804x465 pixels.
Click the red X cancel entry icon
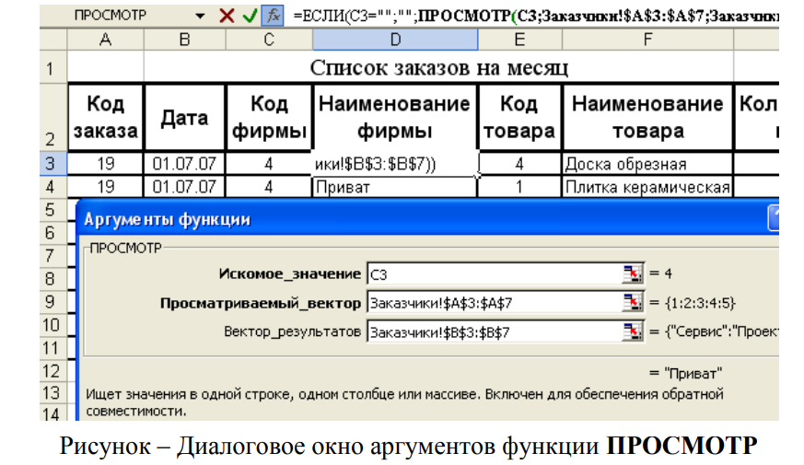click(227, 16)
